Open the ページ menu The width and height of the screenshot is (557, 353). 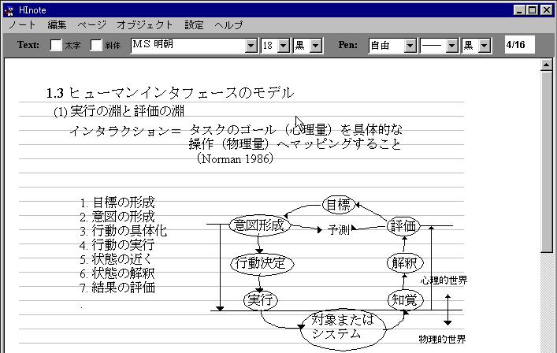click(x=91, y=25)
